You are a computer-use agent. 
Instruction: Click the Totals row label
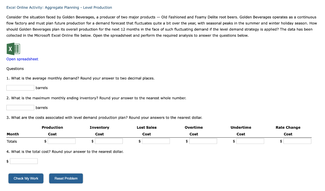(12, 141)
